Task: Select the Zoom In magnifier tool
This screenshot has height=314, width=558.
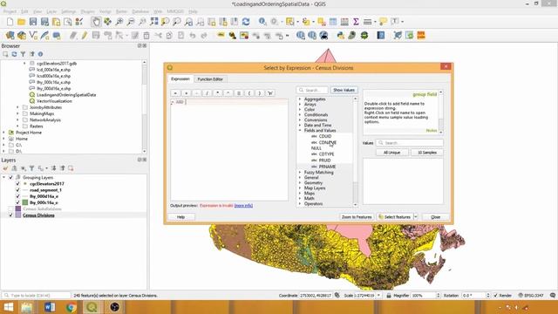Action: (119, 22)
